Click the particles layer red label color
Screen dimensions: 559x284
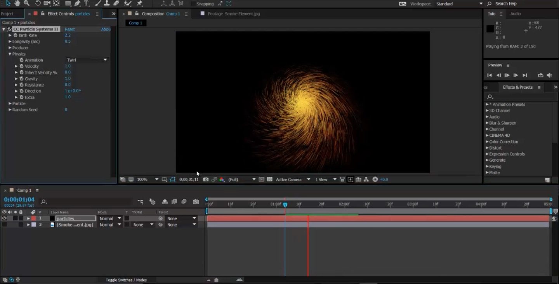tap(33, 218)
